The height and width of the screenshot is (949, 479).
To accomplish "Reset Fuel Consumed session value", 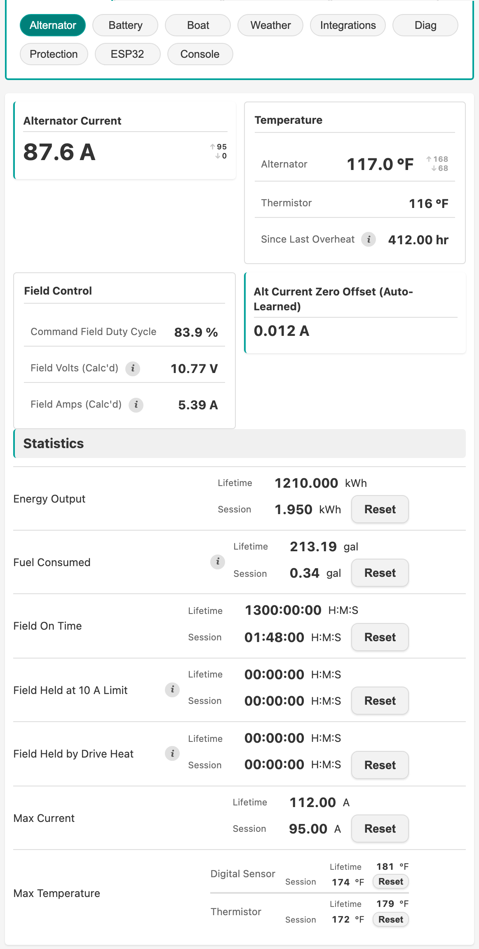I will [380, 573].
